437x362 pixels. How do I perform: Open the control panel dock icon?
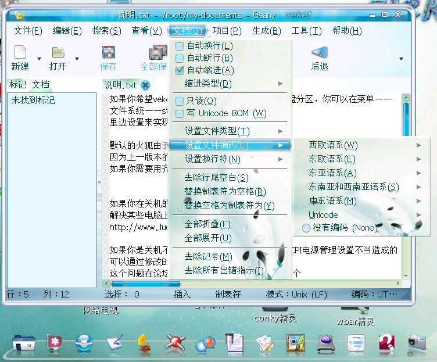[x=356, y=343]
